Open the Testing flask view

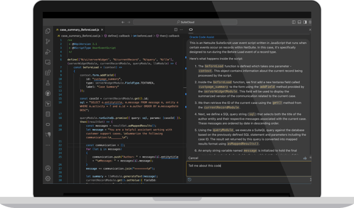[x=48, y=83]
